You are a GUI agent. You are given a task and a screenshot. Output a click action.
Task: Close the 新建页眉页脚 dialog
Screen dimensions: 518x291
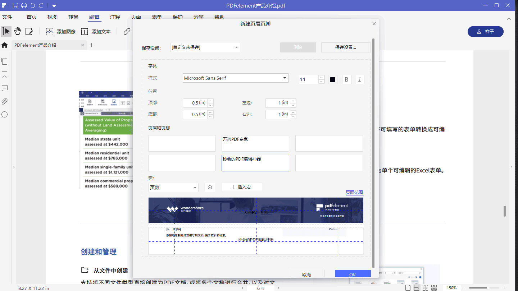(374, 24)
